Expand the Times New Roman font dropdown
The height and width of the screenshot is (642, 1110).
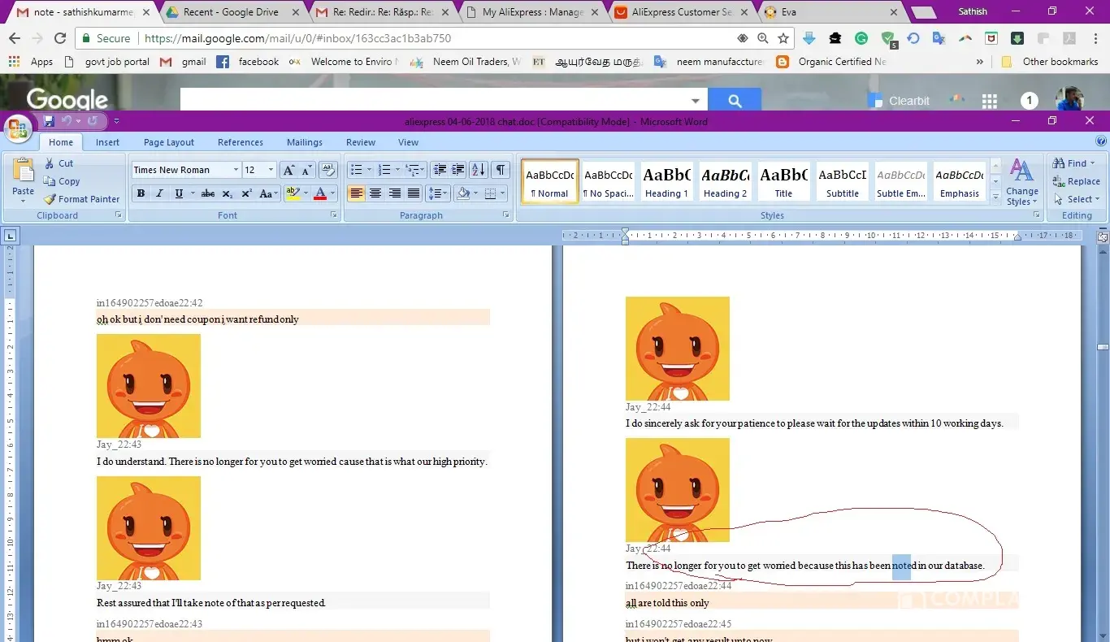pyautogui.click(x=236, y=170)
